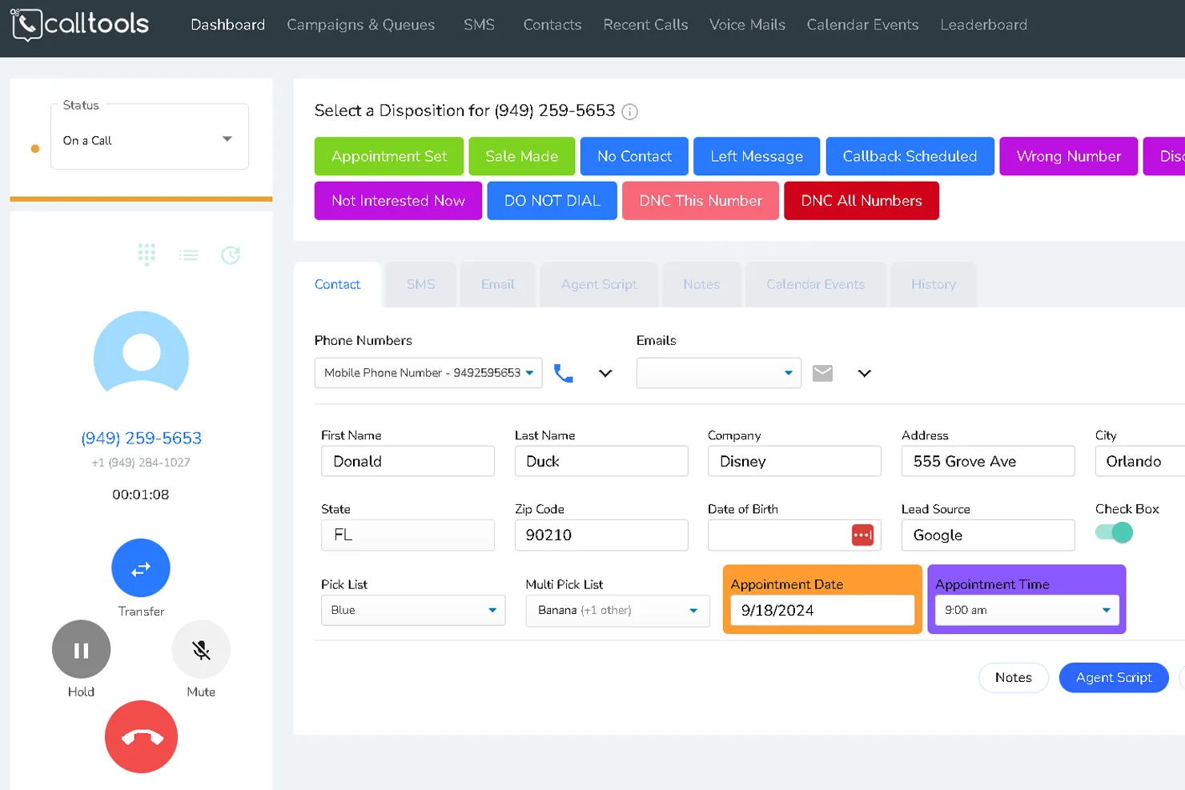Screen dimensions: 1185x790
Task: Open the dialpad keypad icon
Action: point(147,255)
